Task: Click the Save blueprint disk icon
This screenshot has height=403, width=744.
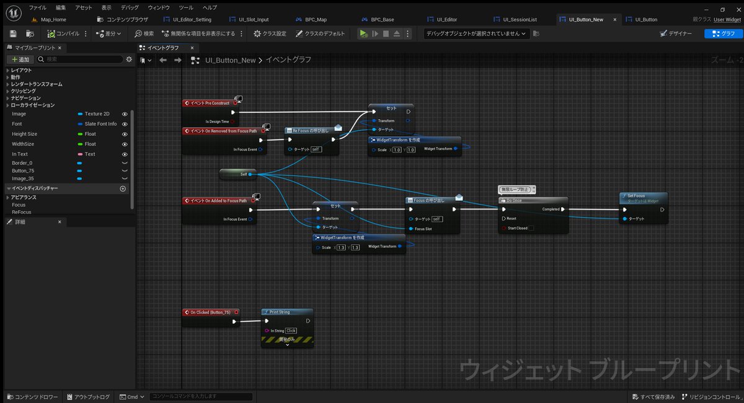Action: click(13, 33)
